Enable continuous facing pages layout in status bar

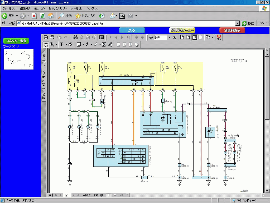(x=121, y=195)
